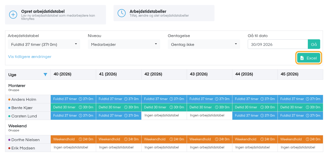328x157 pixels.
Task: Click Erik Madsen's week 40 empty cell
Action: (x=73, y=148)
